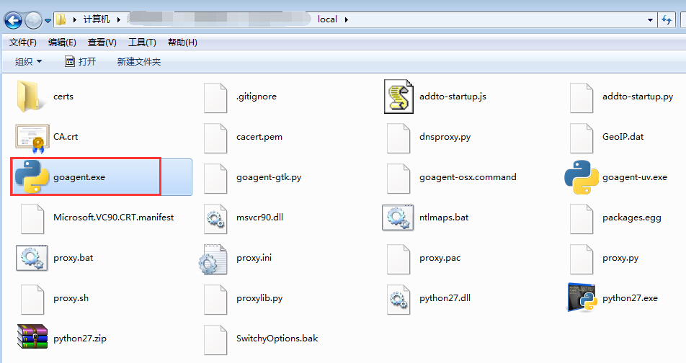The width and height of the screenshot is (686, 363).
Task: Select the goagent-gtk.py file icon
Action: tap(215, 179)
